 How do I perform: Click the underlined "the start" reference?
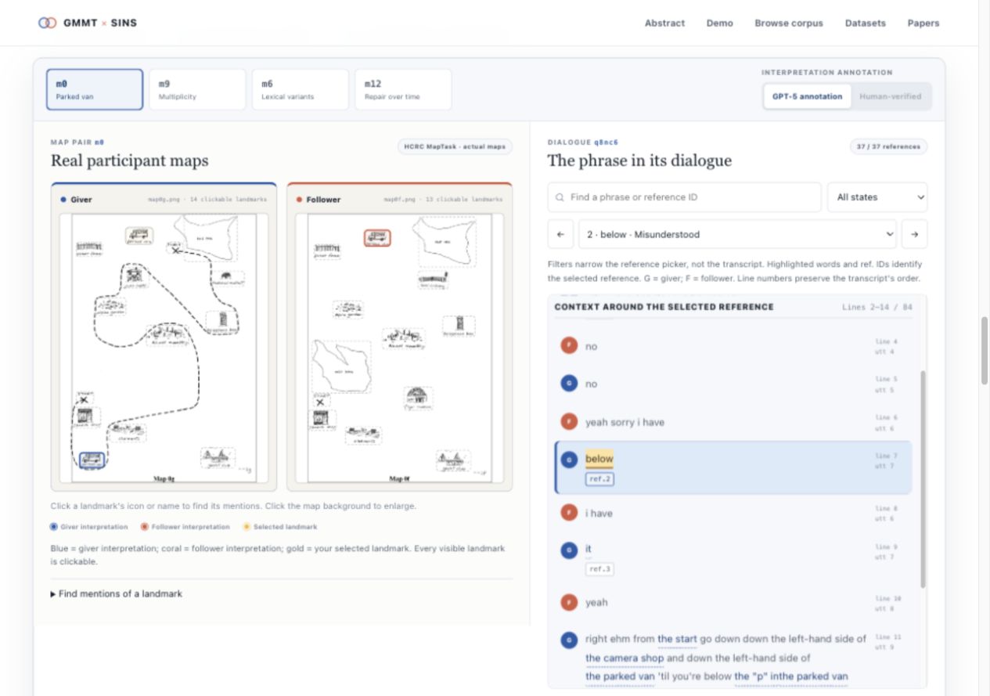(x=677, y=639)
